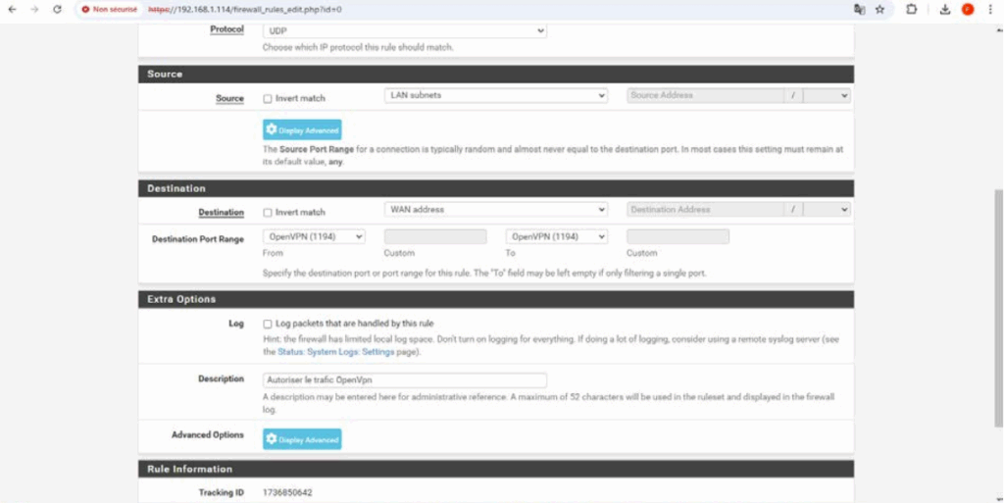Toggle Source Invert match checkbox

click(268, 99)
